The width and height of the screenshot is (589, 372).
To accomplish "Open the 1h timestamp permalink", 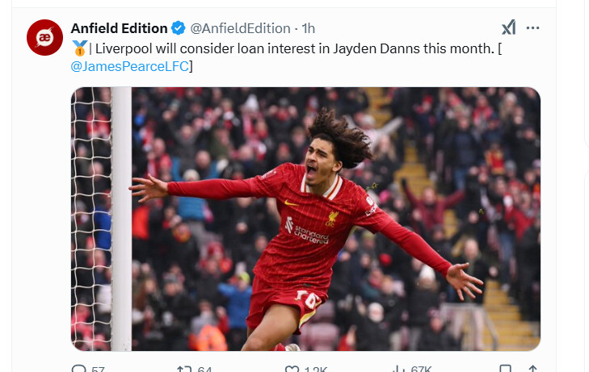I will pyautogui.click(x=309, y=28).
